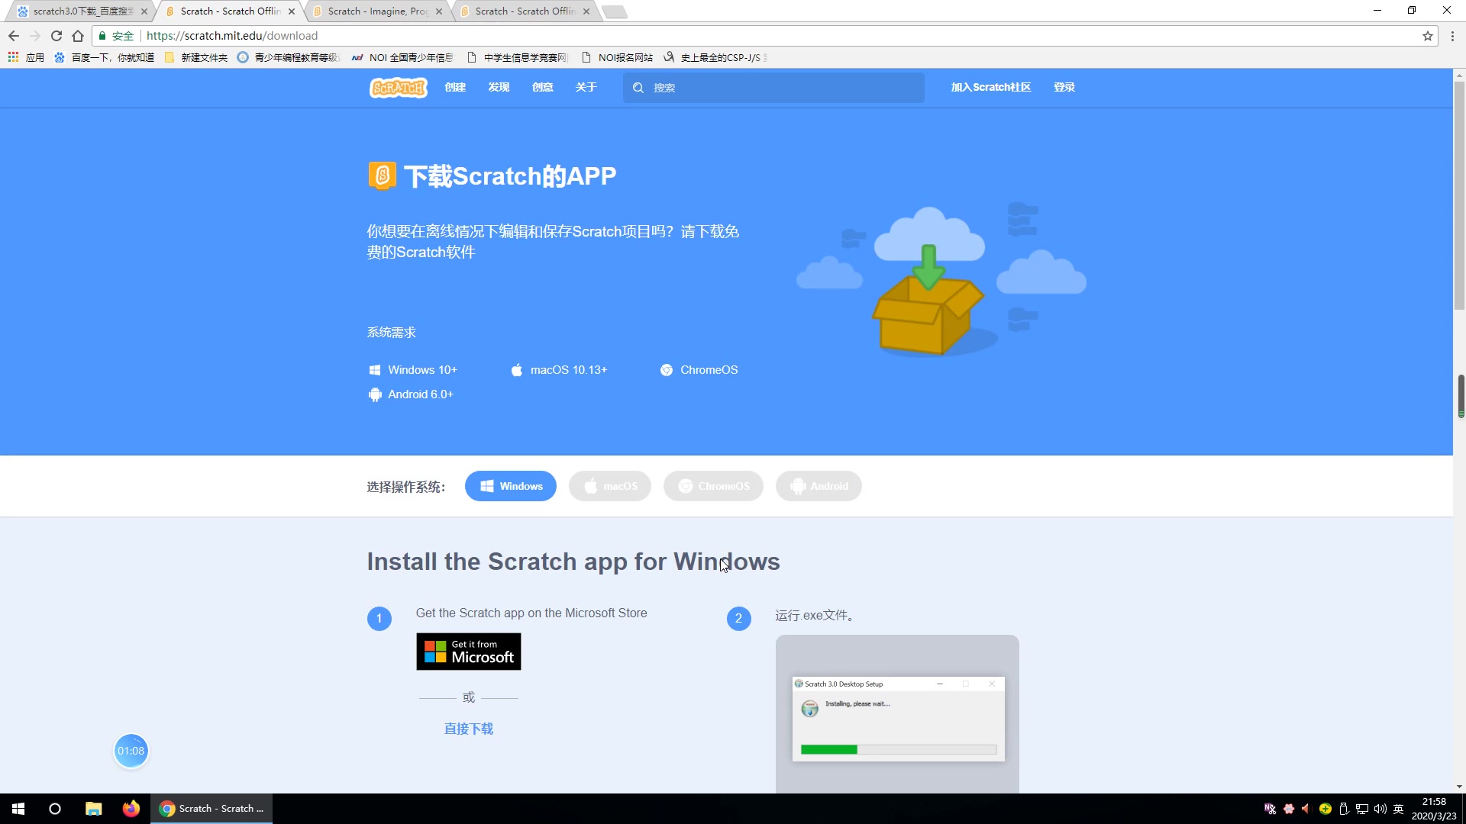Select macOS as the operating system
The image size is (1466, 824).
[x=609, y=487]
